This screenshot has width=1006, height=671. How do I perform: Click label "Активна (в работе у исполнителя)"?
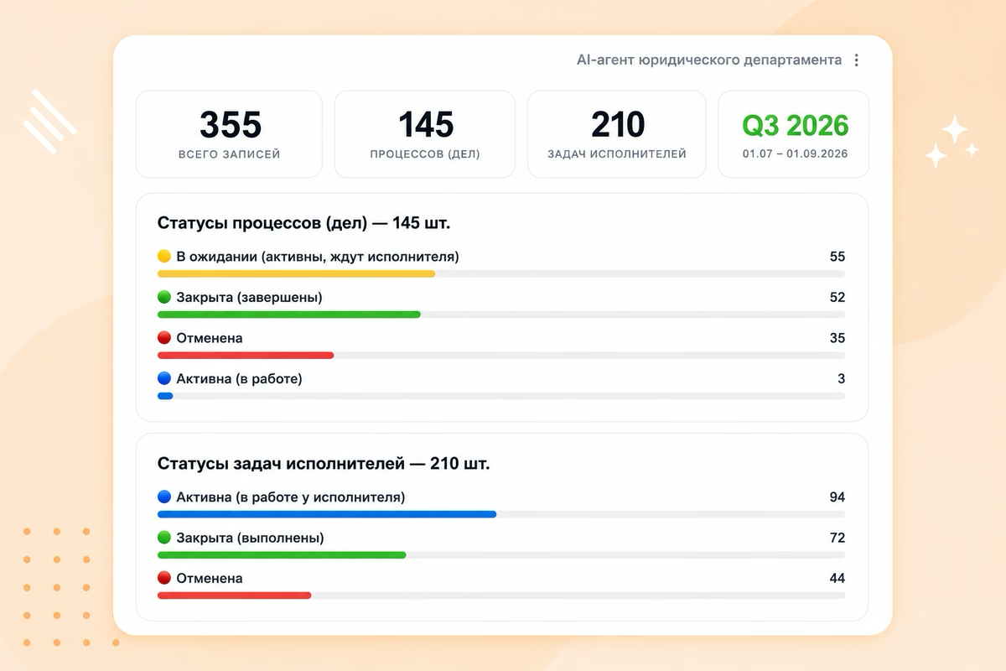[x=291, y=497]
